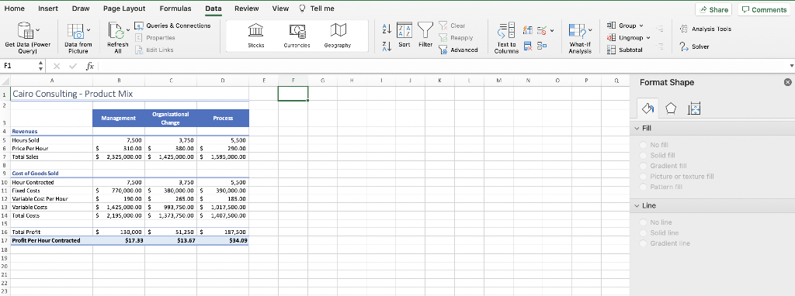
Task: Select the column F header
Action: pos(293,80)
